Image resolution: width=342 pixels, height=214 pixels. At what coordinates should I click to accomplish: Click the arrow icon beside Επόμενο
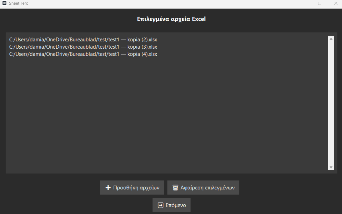click(x=161, y=205)
